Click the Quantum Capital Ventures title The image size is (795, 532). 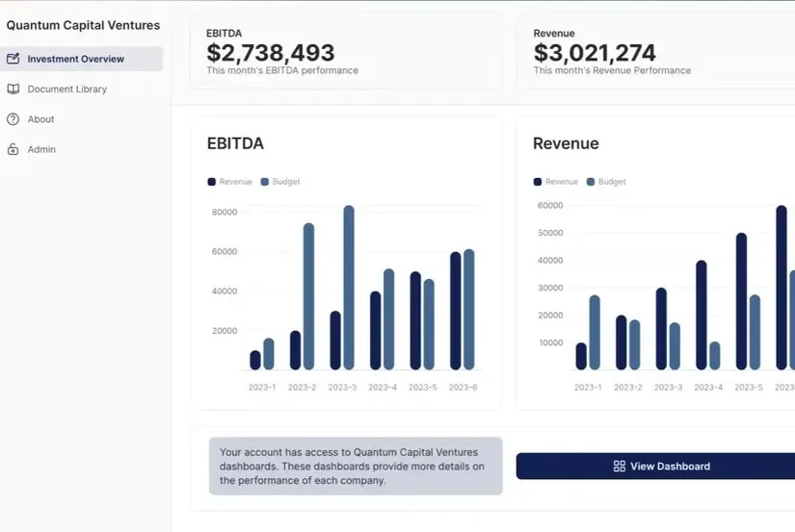pyautogui.click(x=84, y=26)
